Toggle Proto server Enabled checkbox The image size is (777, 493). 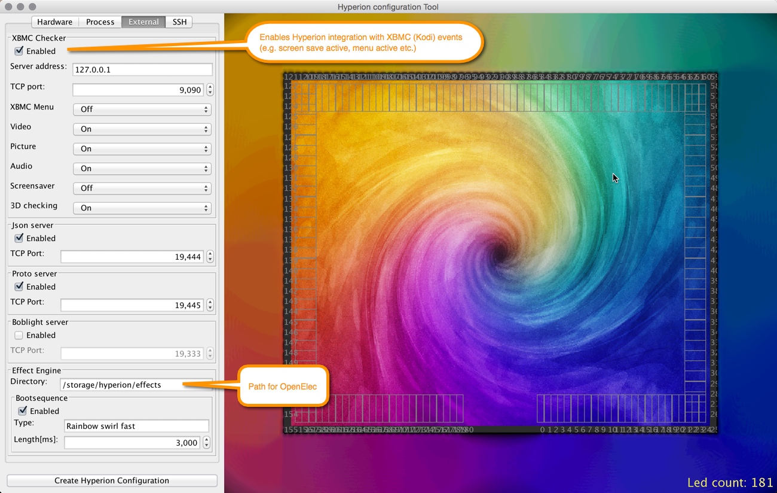click(19, 287)
